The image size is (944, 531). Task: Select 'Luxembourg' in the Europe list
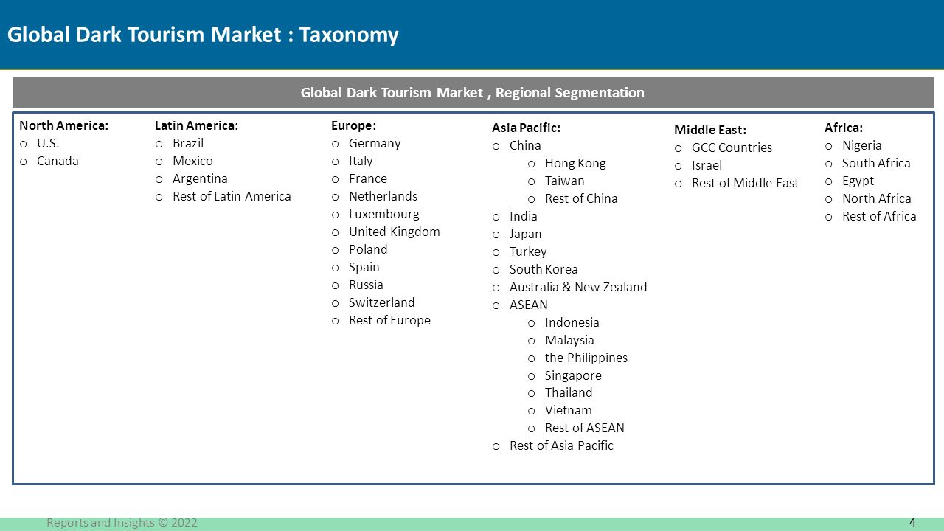(x=384, y=214)
